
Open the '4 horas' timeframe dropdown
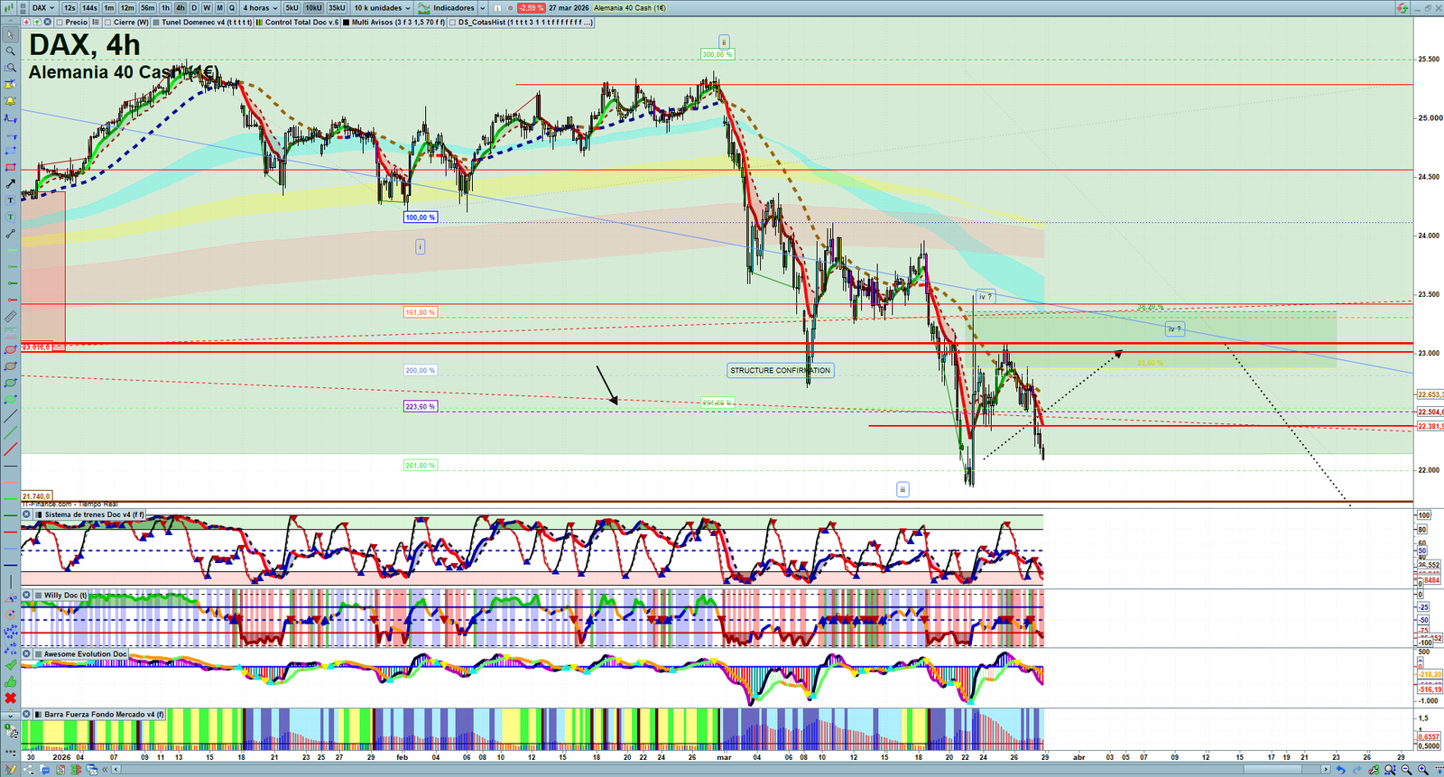tap(260, 8)
